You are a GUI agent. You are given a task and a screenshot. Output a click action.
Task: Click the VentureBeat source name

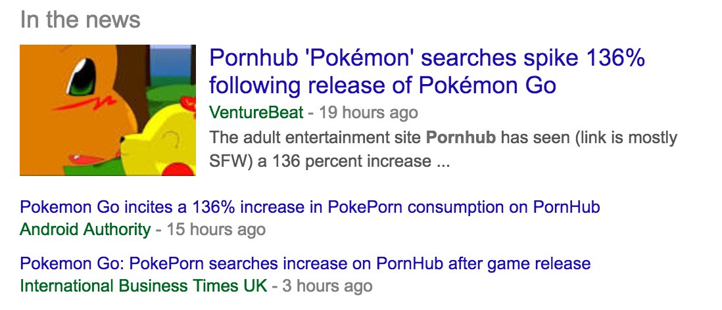click(256, 113)
